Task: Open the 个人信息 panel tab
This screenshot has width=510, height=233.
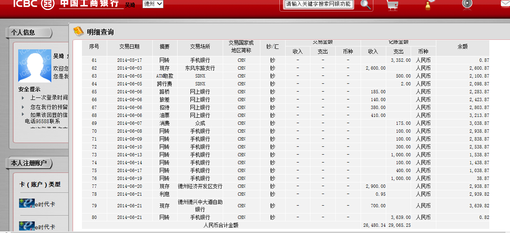Action: pos(28,32)
